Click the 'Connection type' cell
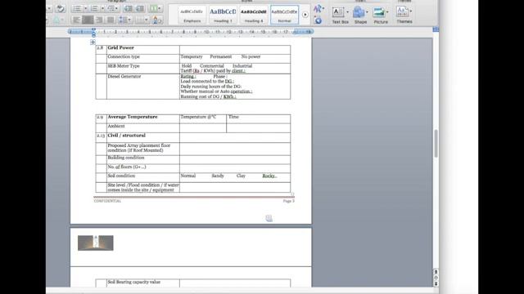The width and height of the screenshot is (524, 294). coord(143,58)
